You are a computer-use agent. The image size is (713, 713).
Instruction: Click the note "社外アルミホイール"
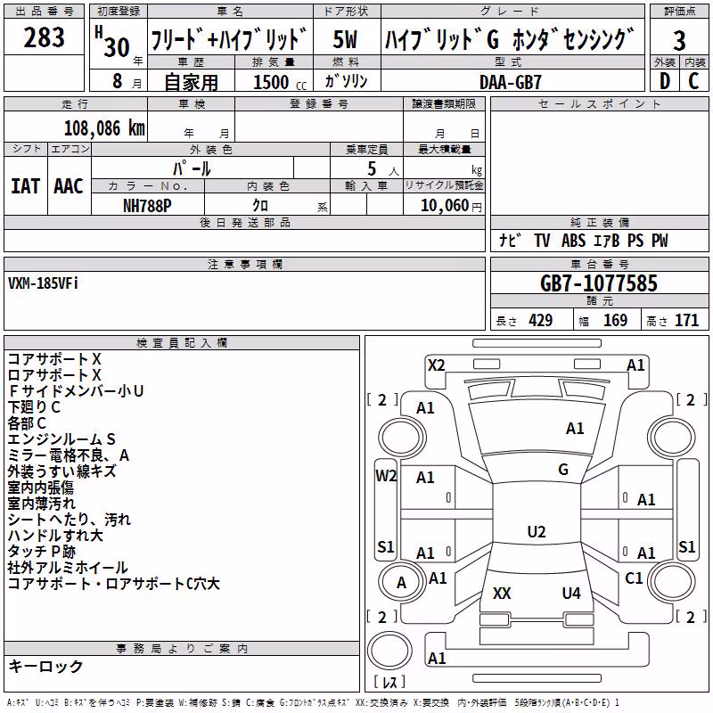(x=68, y=567)
